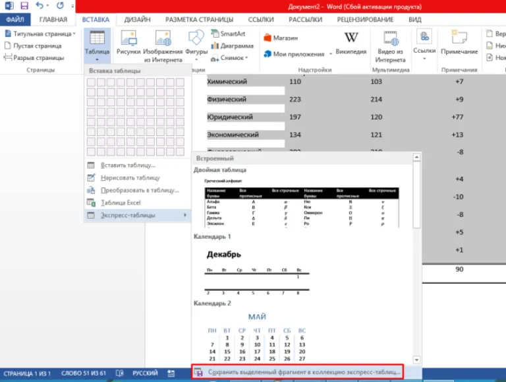Expand the Мои приложения dropdown arrow

coord(331,54)
